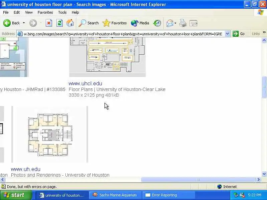
Task: Expand the Links toolbar chevron
Action: coord(264,32)
